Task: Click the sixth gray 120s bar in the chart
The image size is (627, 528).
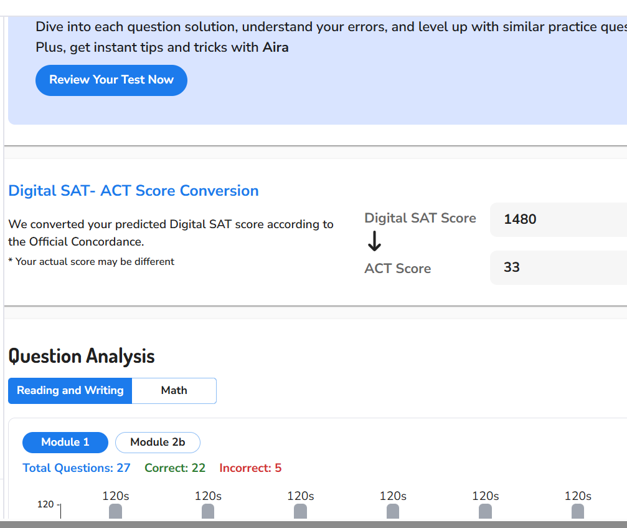Action: 578,512
